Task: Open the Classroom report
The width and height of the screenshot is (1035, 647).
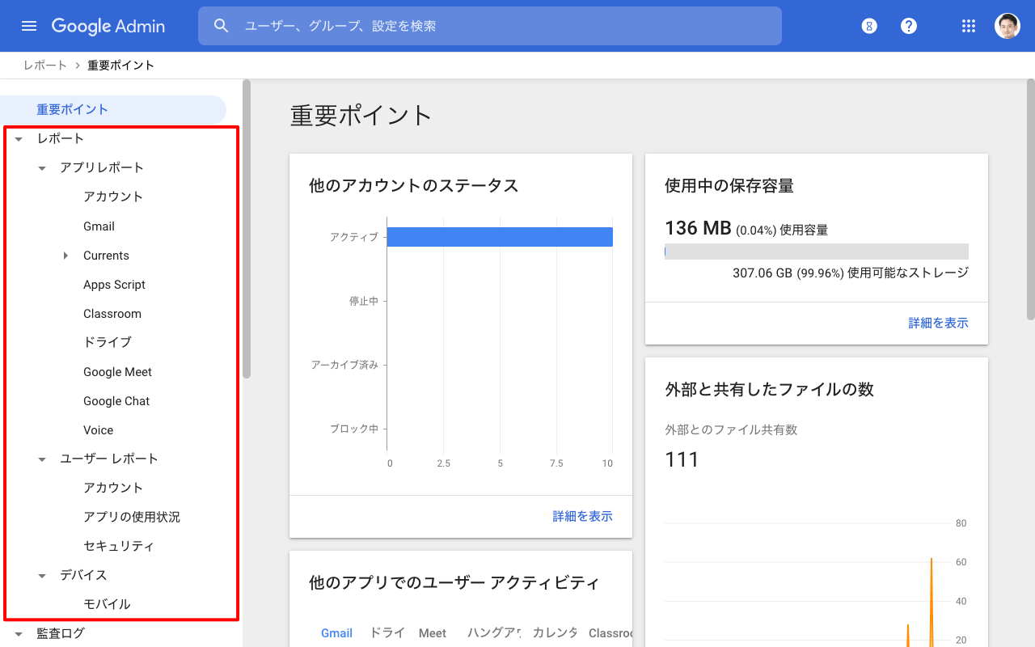Action: (112, 314)
